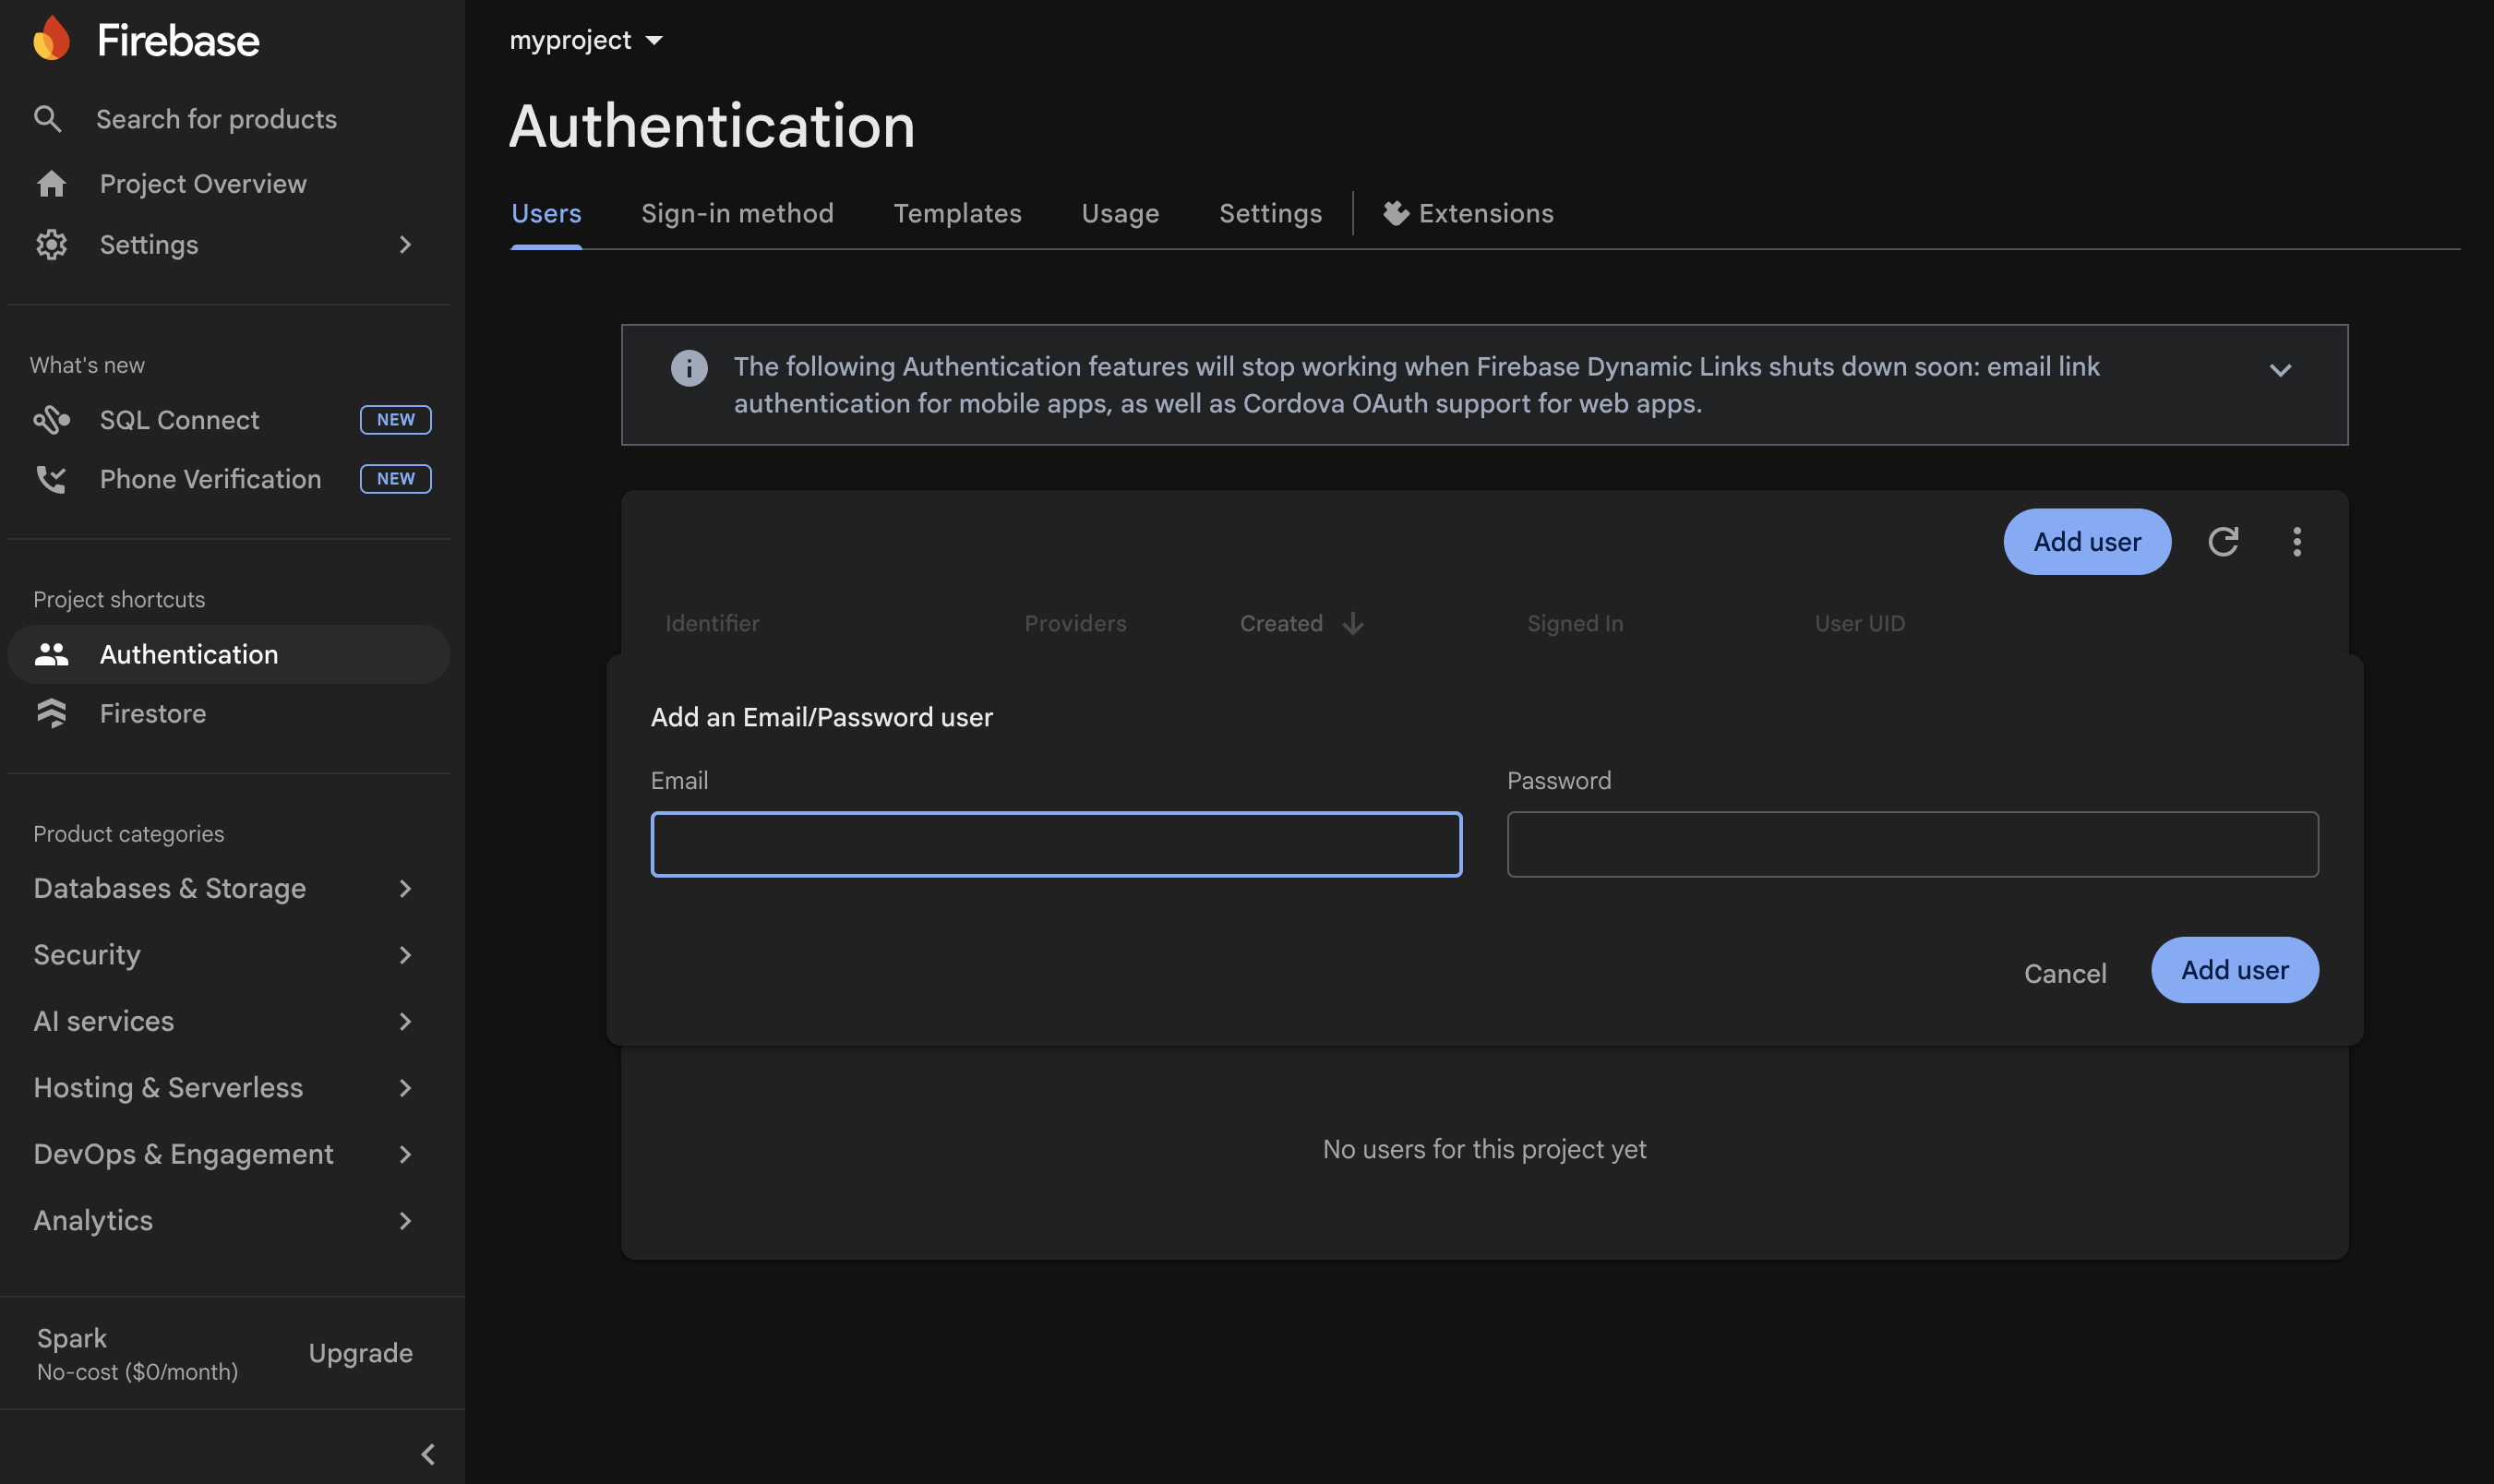Click the Extensions puzzle icon
The width and height of the screenshot is (2494, 1484).
click(x=1396, y=213)
